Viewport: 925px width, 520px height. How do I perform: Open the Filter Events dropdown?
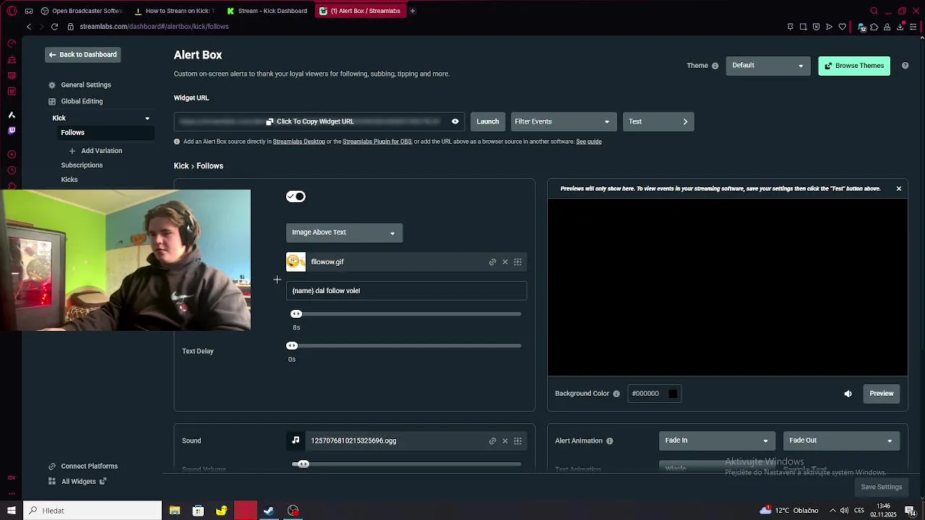coord(564,122)
